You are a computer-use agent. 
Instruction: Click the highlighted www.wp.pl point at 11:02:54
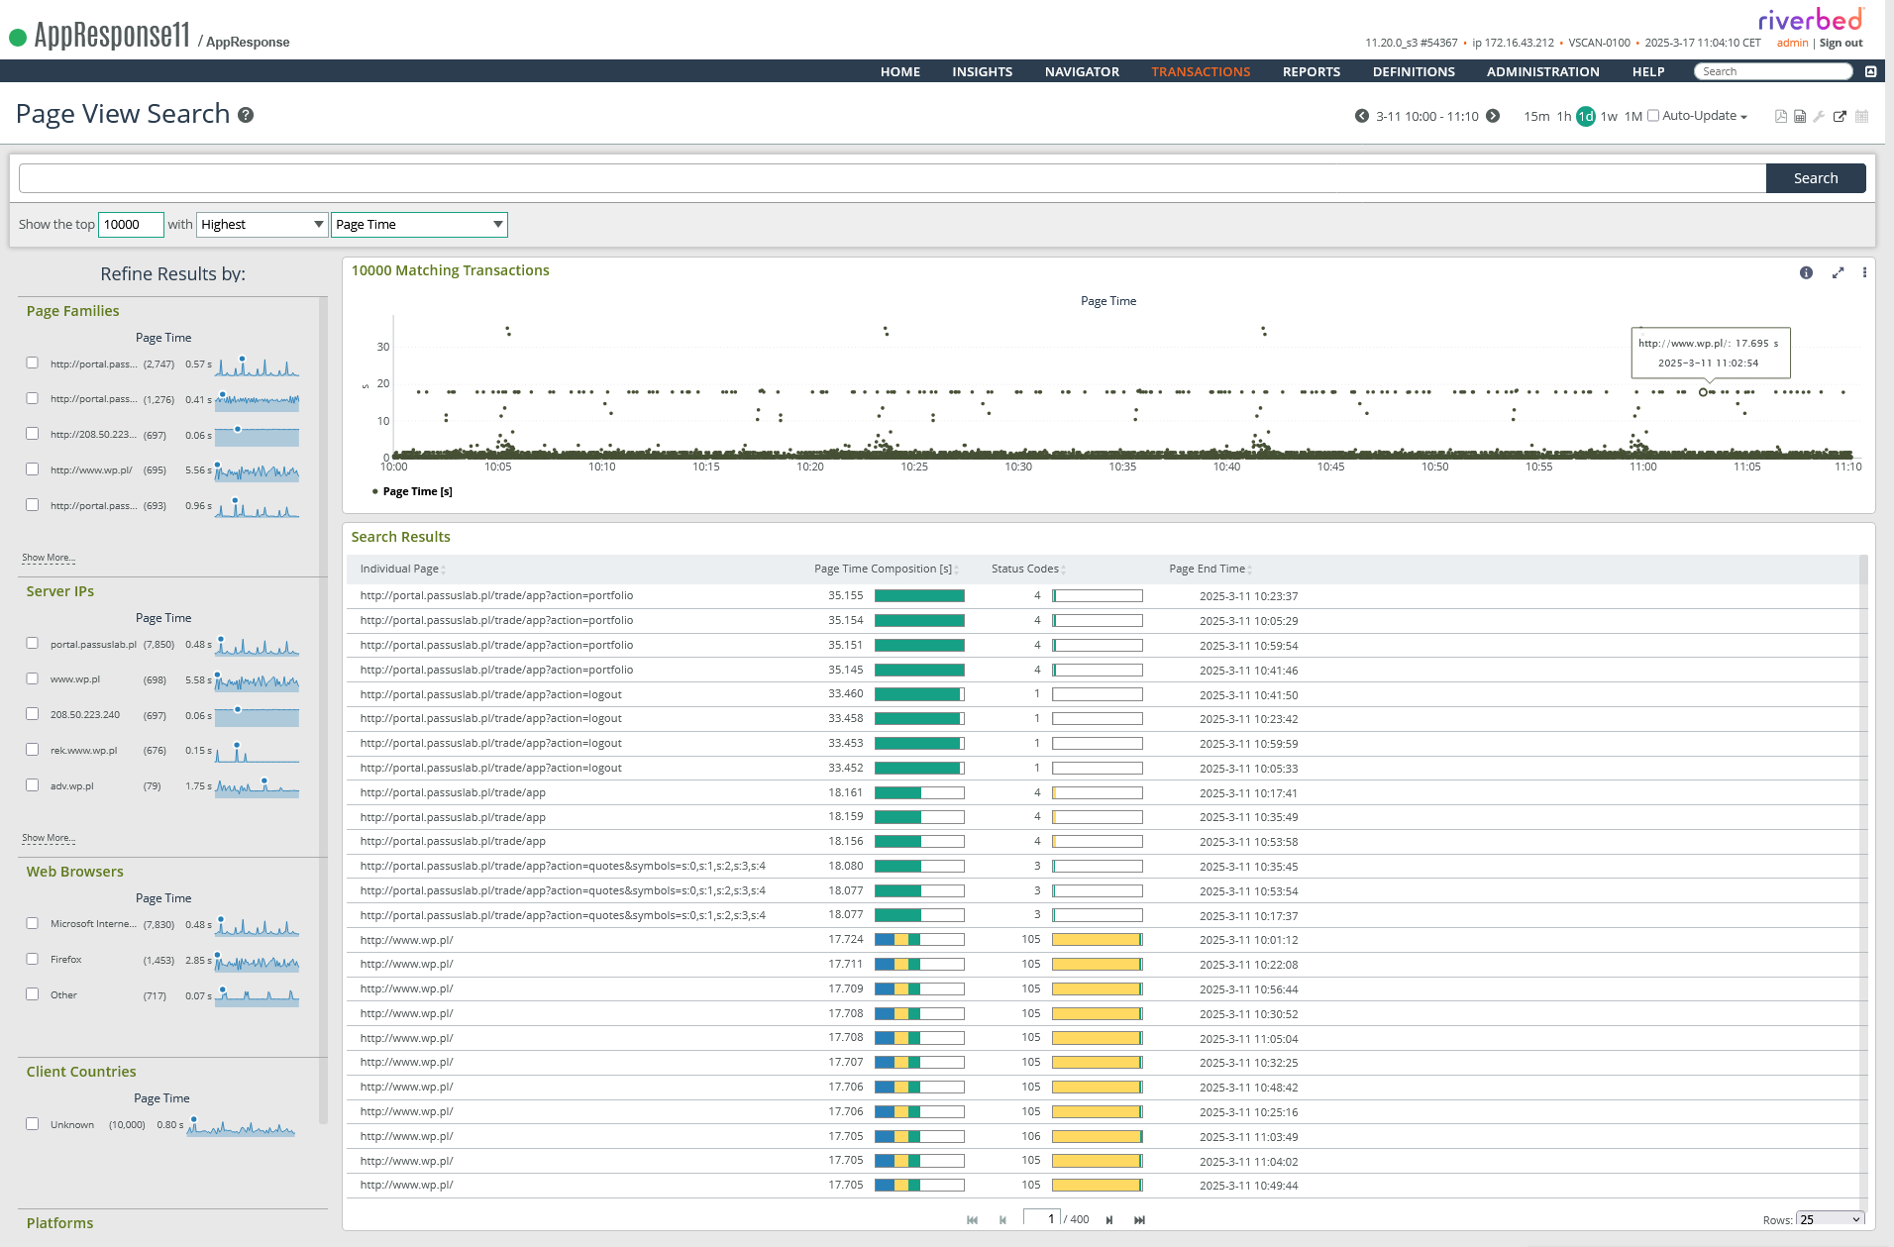tap(1703, 392)
